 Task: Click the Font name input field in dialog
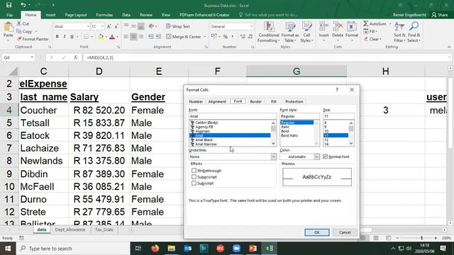233,116
